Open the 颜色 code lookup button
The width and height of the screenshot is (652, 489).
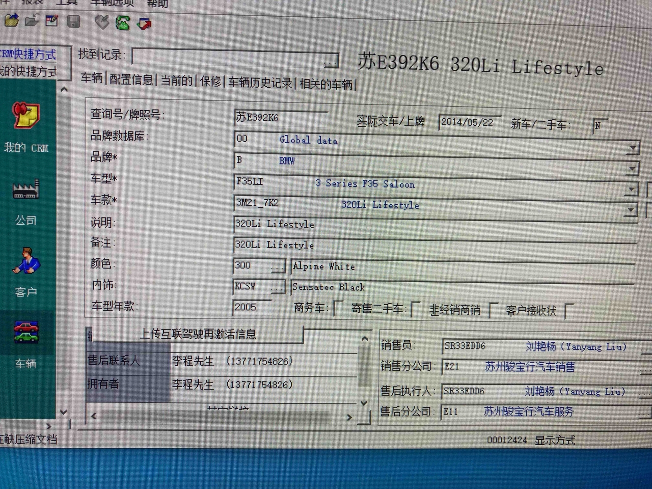(278, 266)
